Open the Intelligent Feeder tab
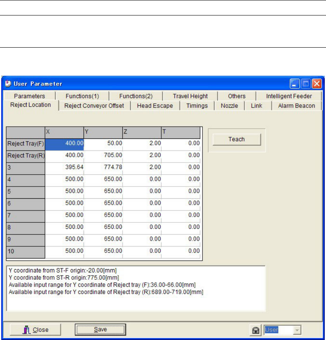The height and width of the screenshot is (340, 326). 289,96
